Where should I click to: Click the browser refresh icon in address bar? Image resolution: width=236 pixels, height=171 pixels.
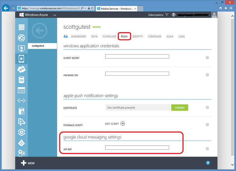(92, 8)
